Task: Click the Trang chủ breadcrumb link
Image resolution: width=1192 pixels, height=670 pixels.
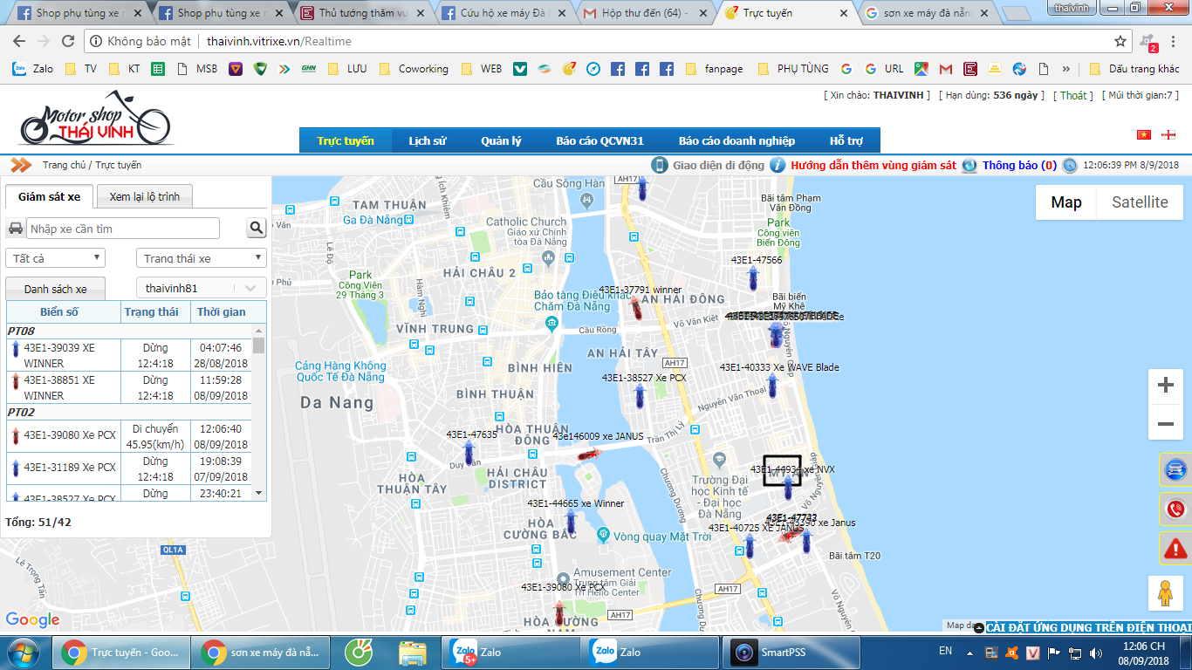Action: [64, 165]
